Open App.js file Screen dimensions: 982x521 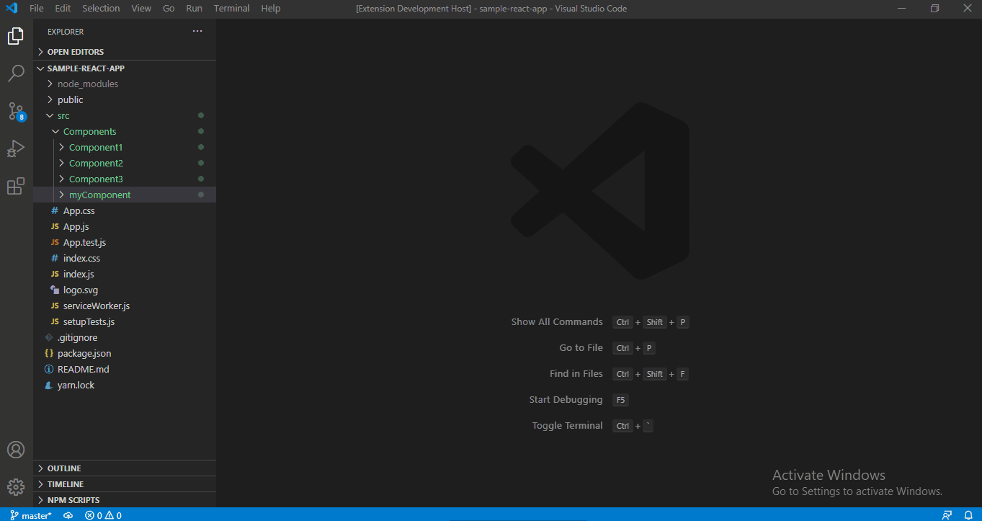pyautogui.click(x=125, y=226)
